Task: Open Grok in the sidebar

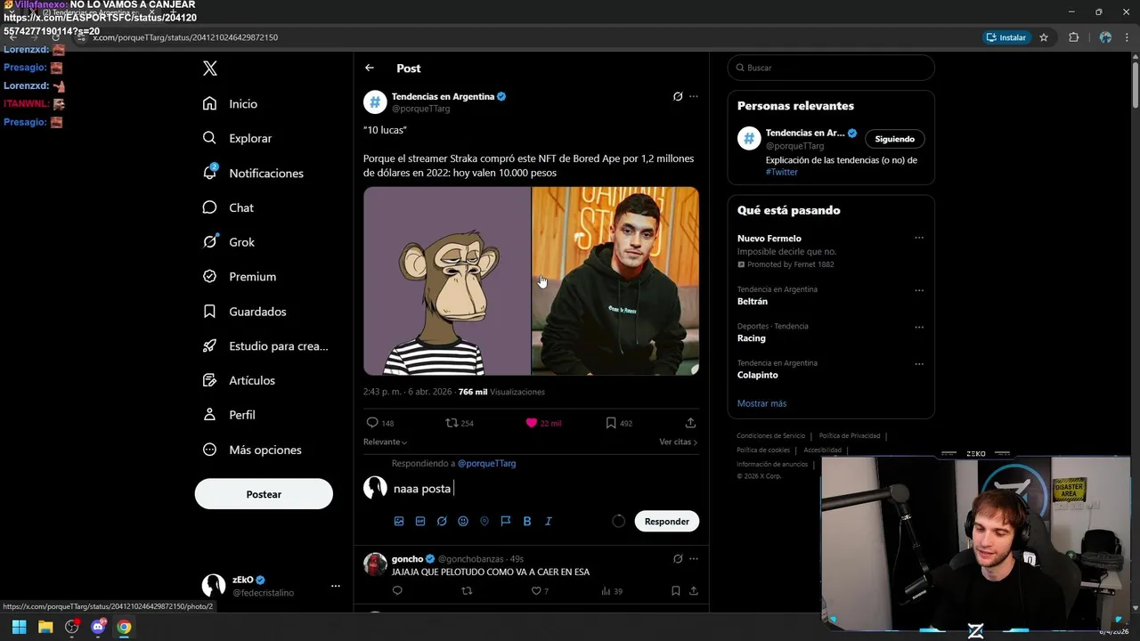Action: 229,242
